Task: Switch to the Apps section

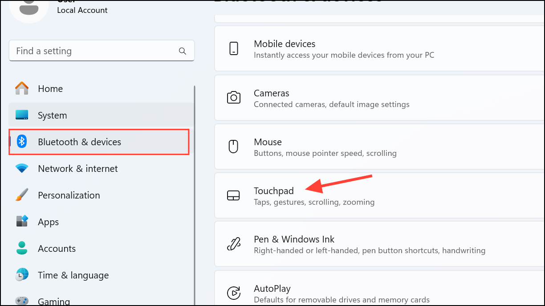Action: coord(48,222)
